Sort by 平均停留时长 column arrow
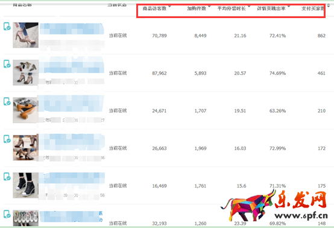Image resolution: width=334 pixels, height=228 pixels. click(x=249, y=7)
